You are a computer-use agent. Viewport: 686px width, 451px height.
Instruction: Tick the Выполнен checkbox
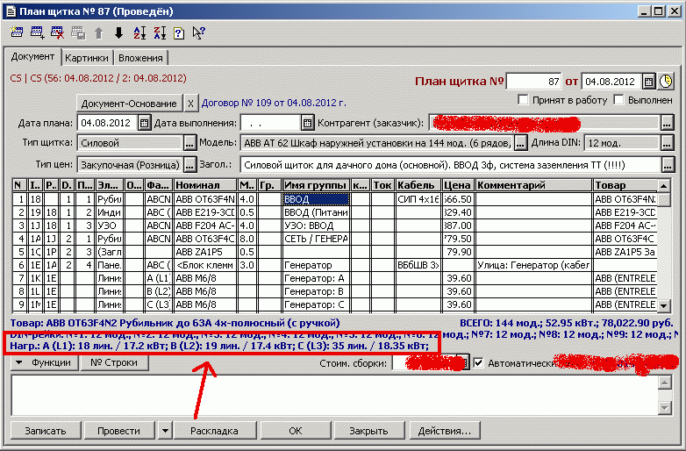pos(618,100)
